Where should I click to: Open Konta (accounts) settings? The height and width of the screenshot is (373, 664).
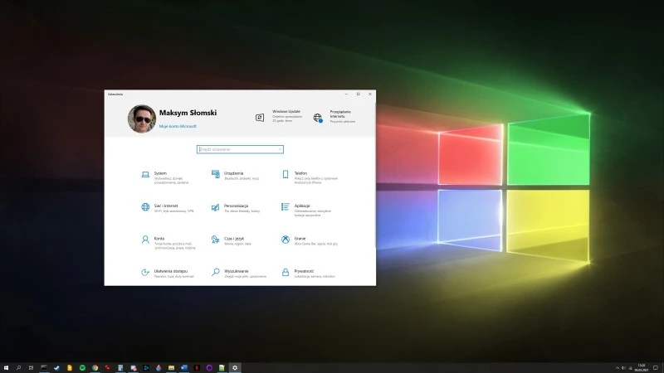click(168, 243)
